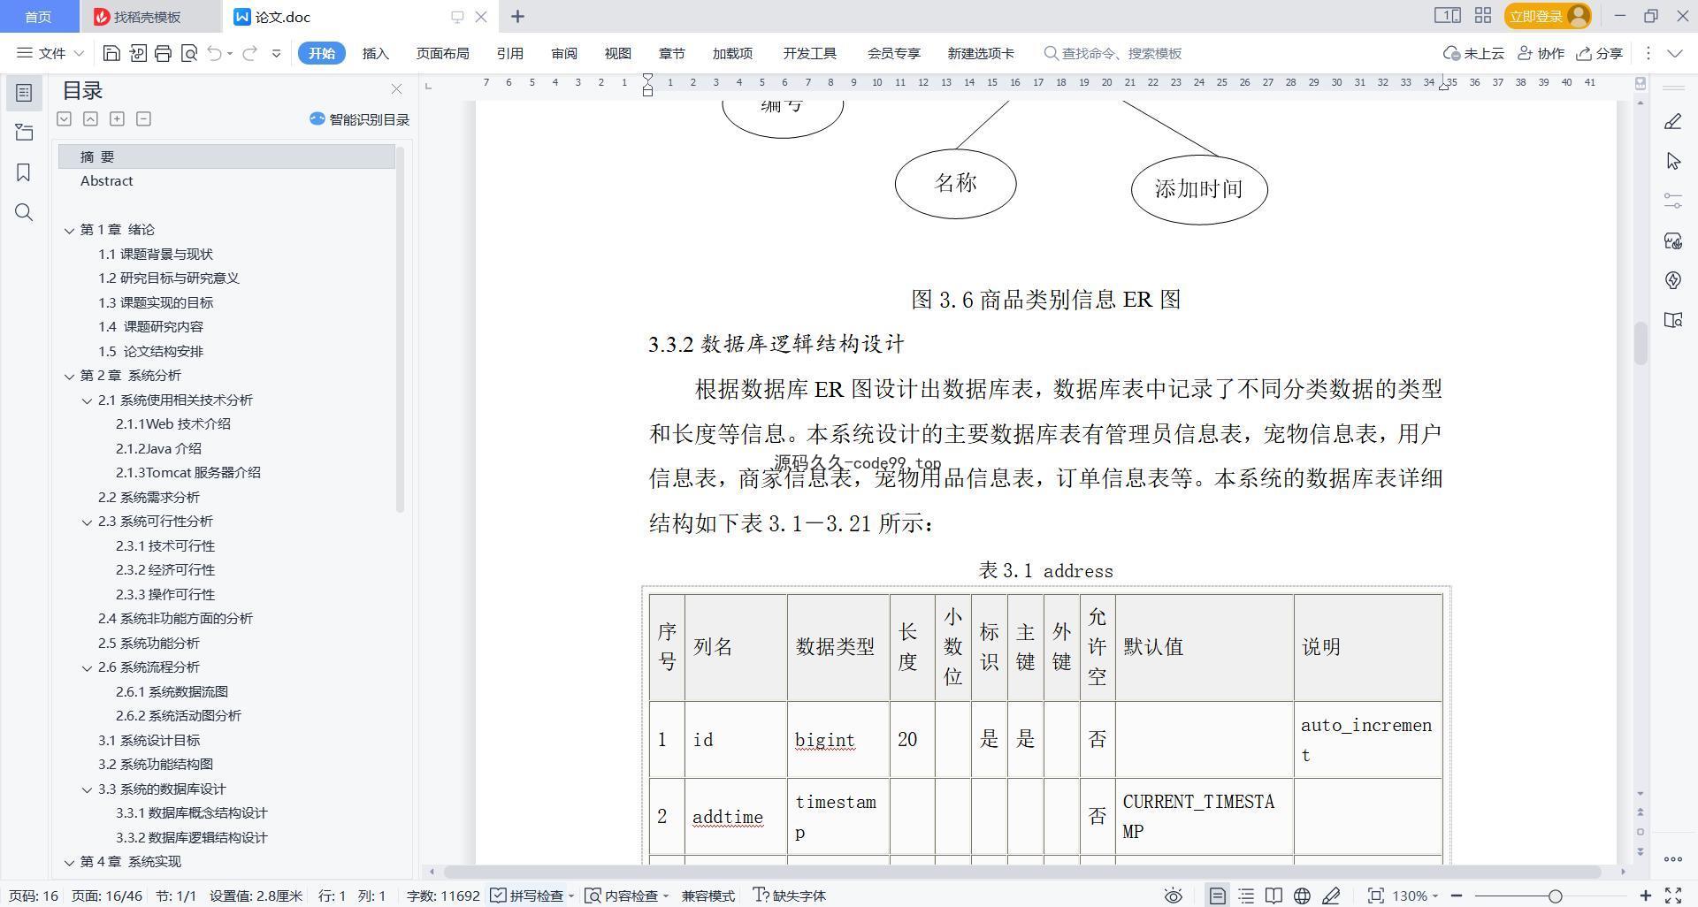Image resolution: width=1698 pixels, height=907 pixels.
Task: Select page layout view in status bar
Action: tap(1218, 896)
